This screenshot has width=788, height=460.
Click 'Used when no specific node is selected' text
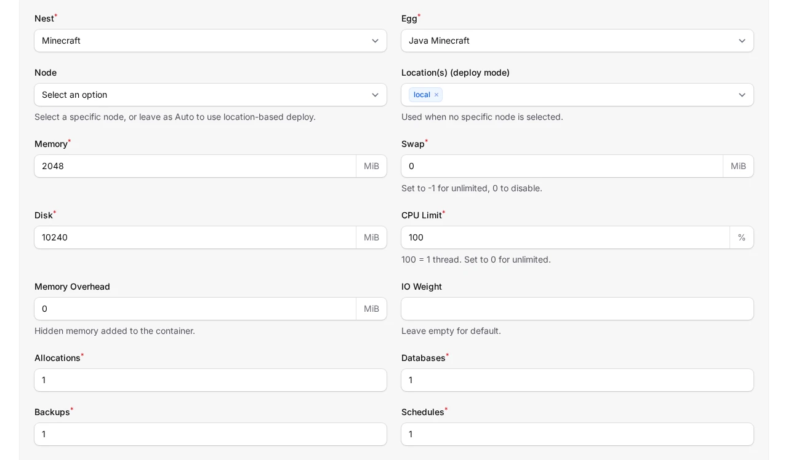[482, 117]
